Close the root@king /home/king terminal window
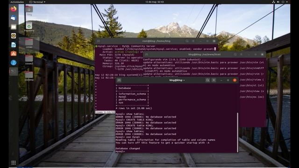 click(214, 41)
